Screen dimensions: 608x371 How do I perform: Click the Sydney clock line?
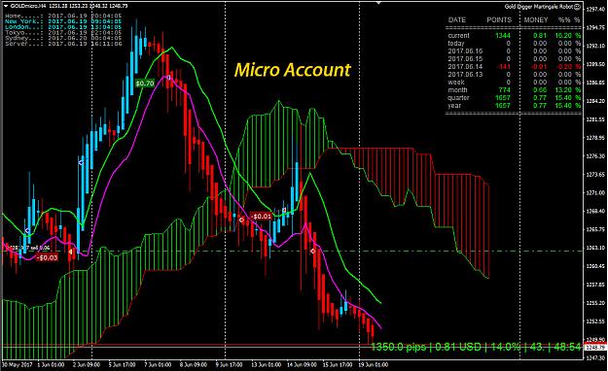pyautogui.click(x=63, y=38)
